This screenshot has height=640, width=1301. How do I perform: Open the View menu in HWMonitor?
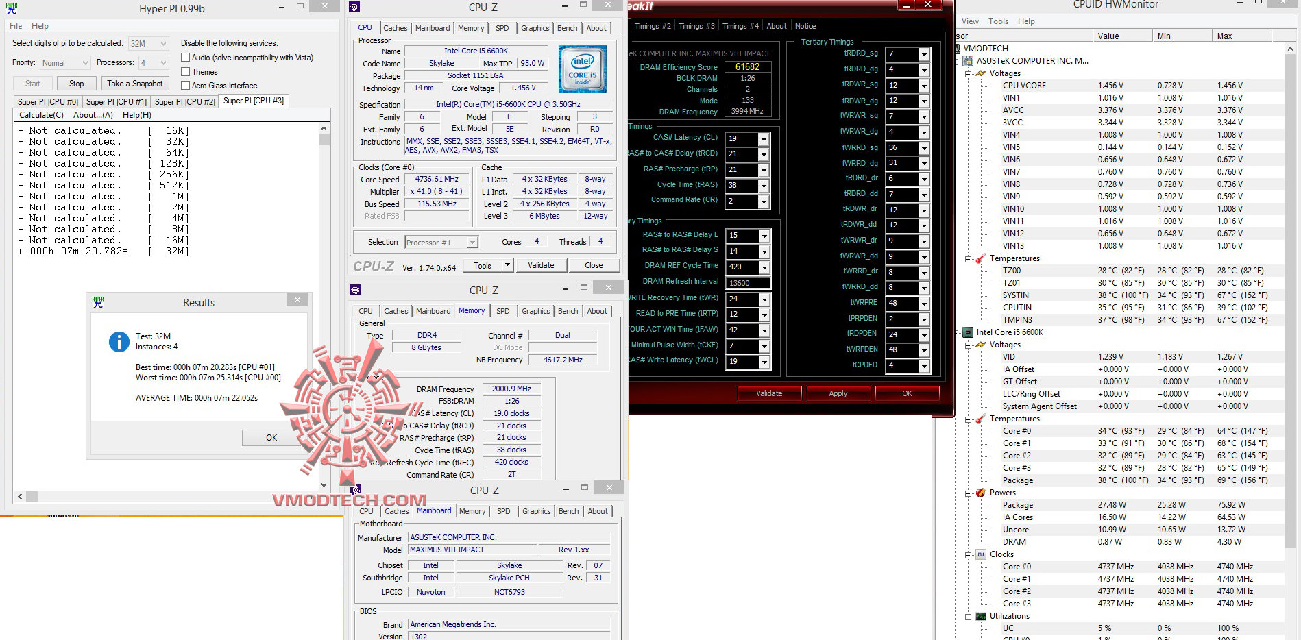[x=970, y=21]
